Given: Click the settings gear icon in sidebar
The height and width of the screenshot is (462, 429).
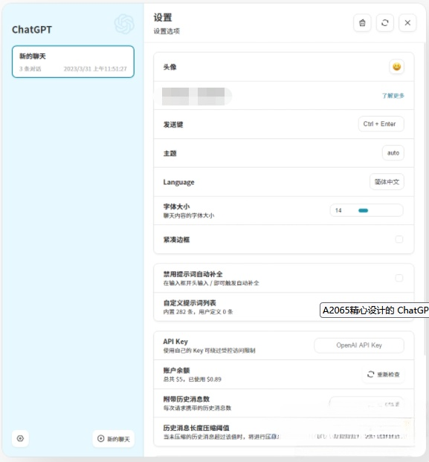Looking at the screenshot, I should tap(20, 438).
